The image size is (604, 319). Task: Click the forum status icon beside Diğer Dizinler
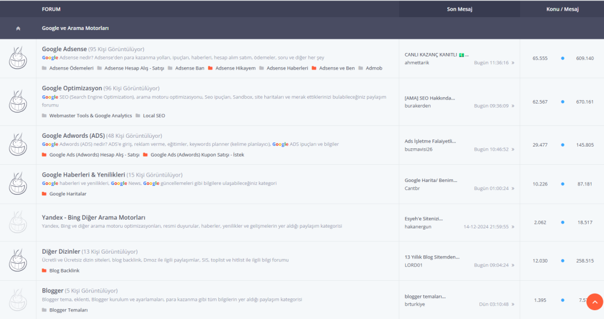pos(18,261)
